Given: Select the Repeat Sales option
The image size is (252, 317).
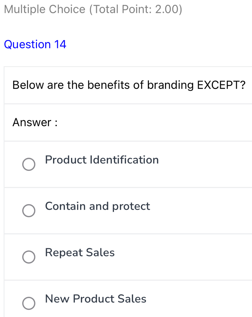Looking at the screenshot, I should coord(29,257).
